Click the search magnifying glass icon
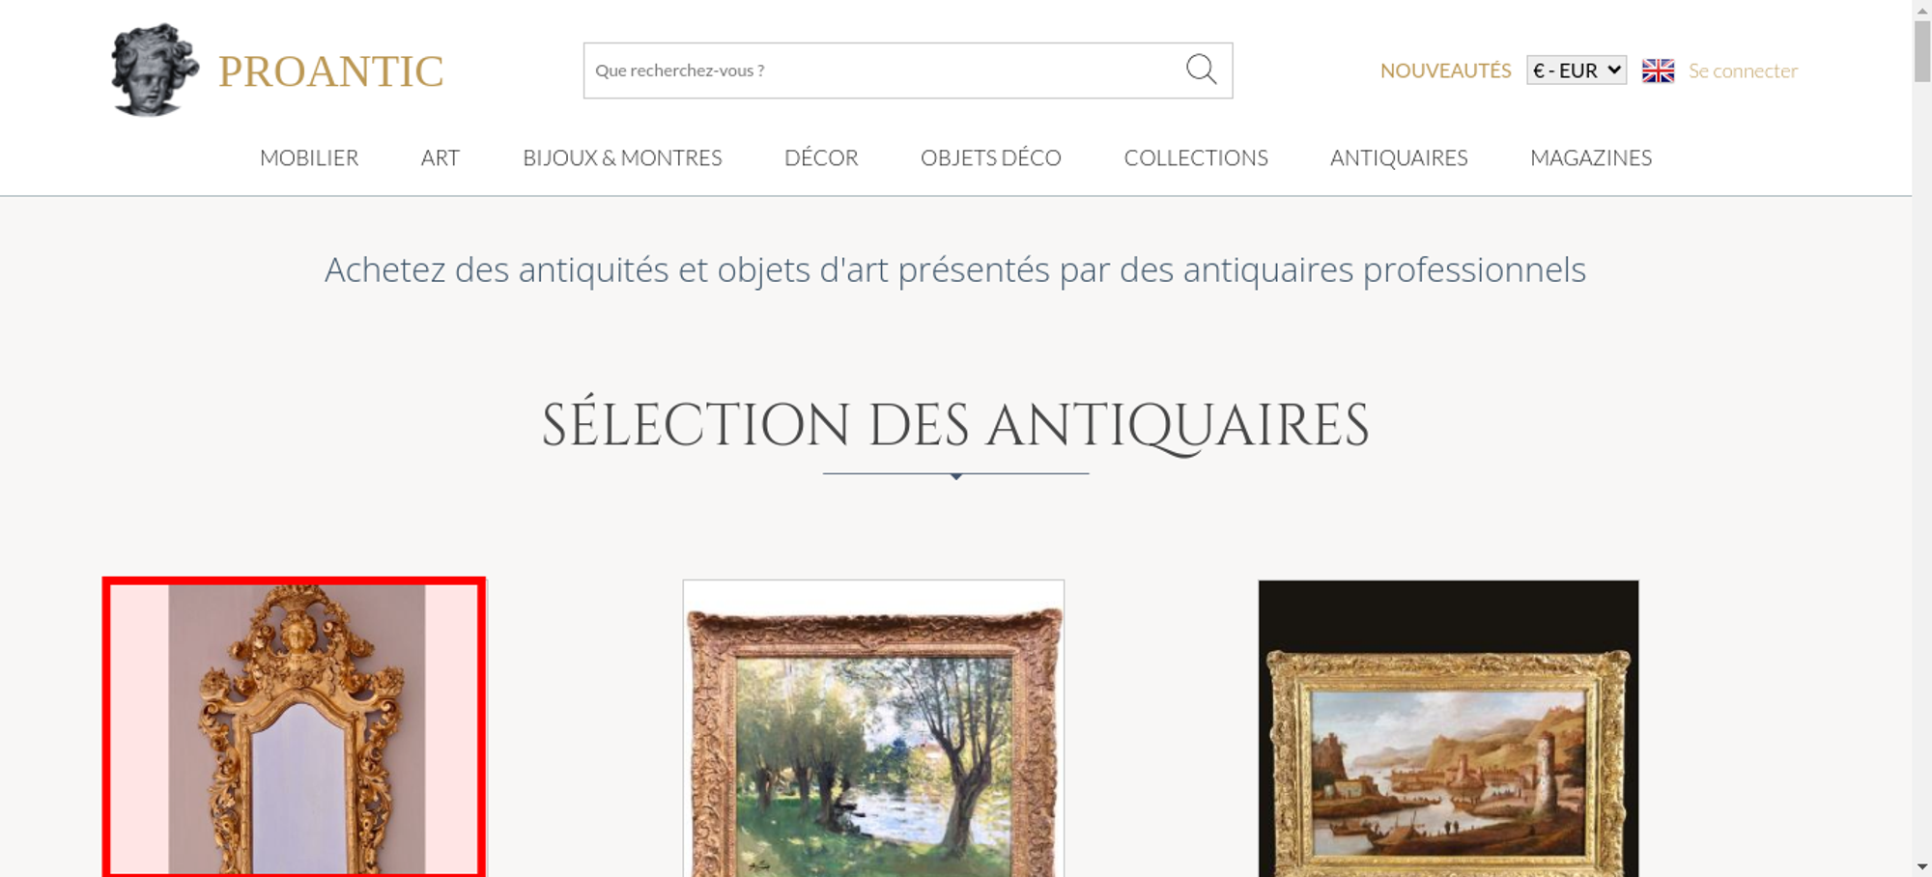This screenshot has width=1932, height=877. click(x=1201, y=70)
